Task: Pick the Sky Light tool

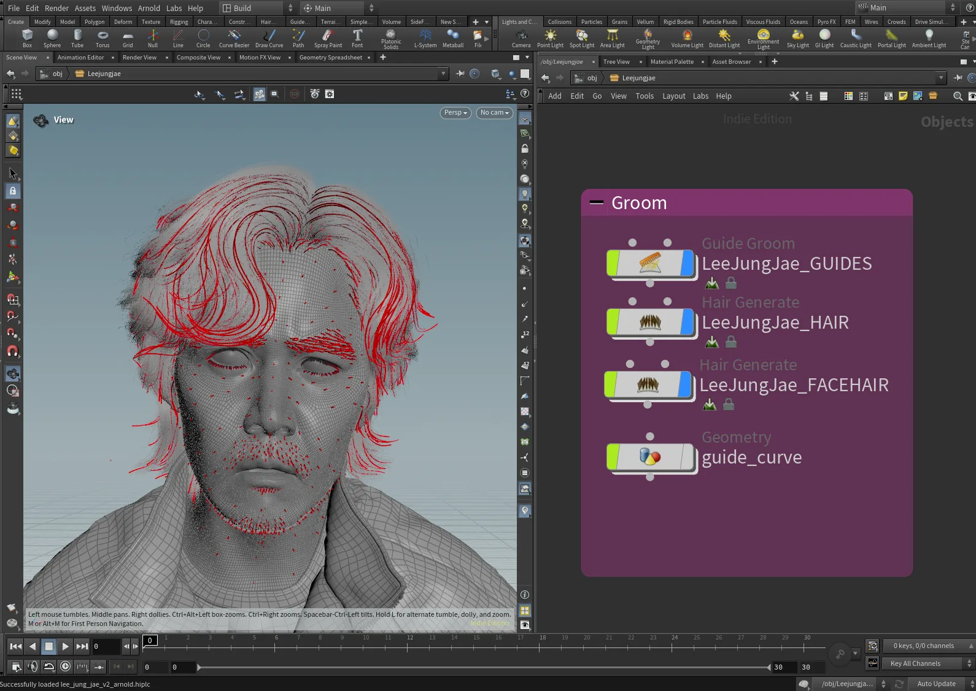Action: (x=797, y=38)
